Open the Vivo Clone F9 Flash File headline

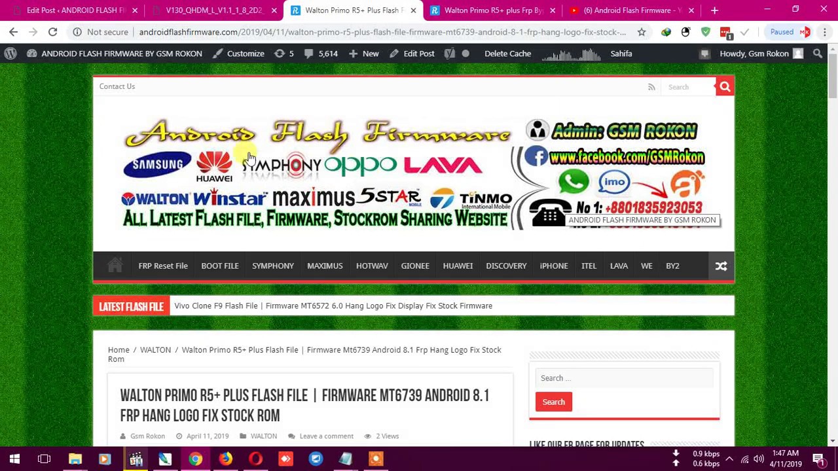click(x=333, y=305)
